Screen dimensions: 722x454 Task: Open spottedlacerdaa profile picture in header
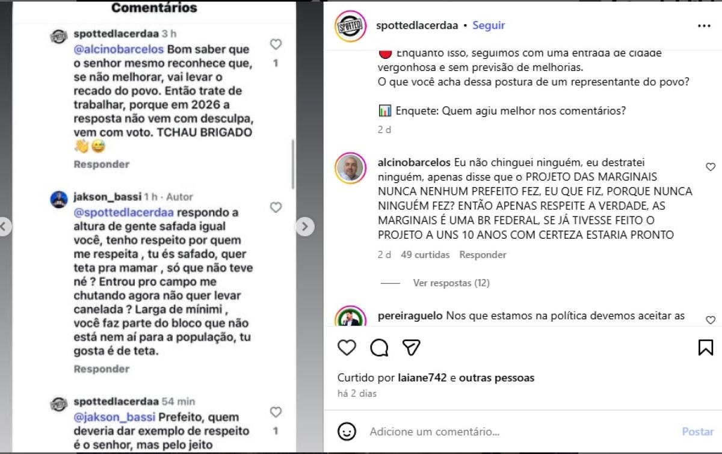[x=351, y=26]
